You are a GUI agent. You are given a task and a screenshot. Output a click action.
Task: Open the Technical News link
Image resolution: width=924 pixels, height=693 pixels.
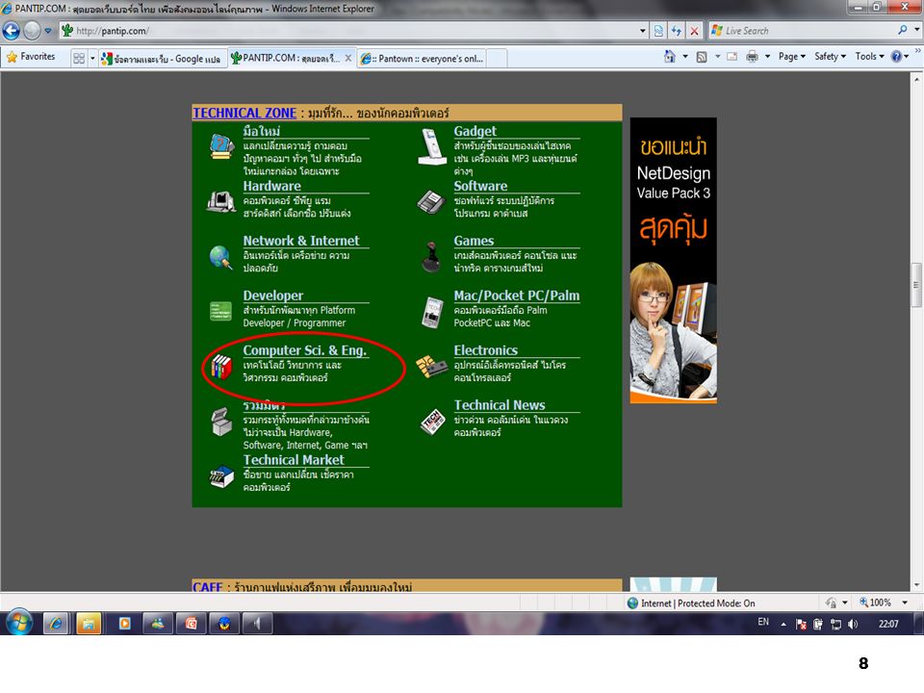pos(500,405)
